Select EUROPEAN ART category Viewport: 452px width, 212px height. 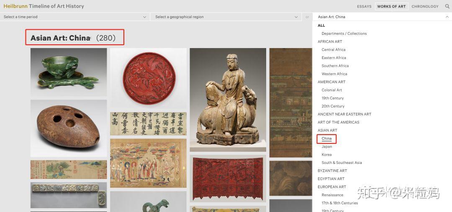coord(332,186)
